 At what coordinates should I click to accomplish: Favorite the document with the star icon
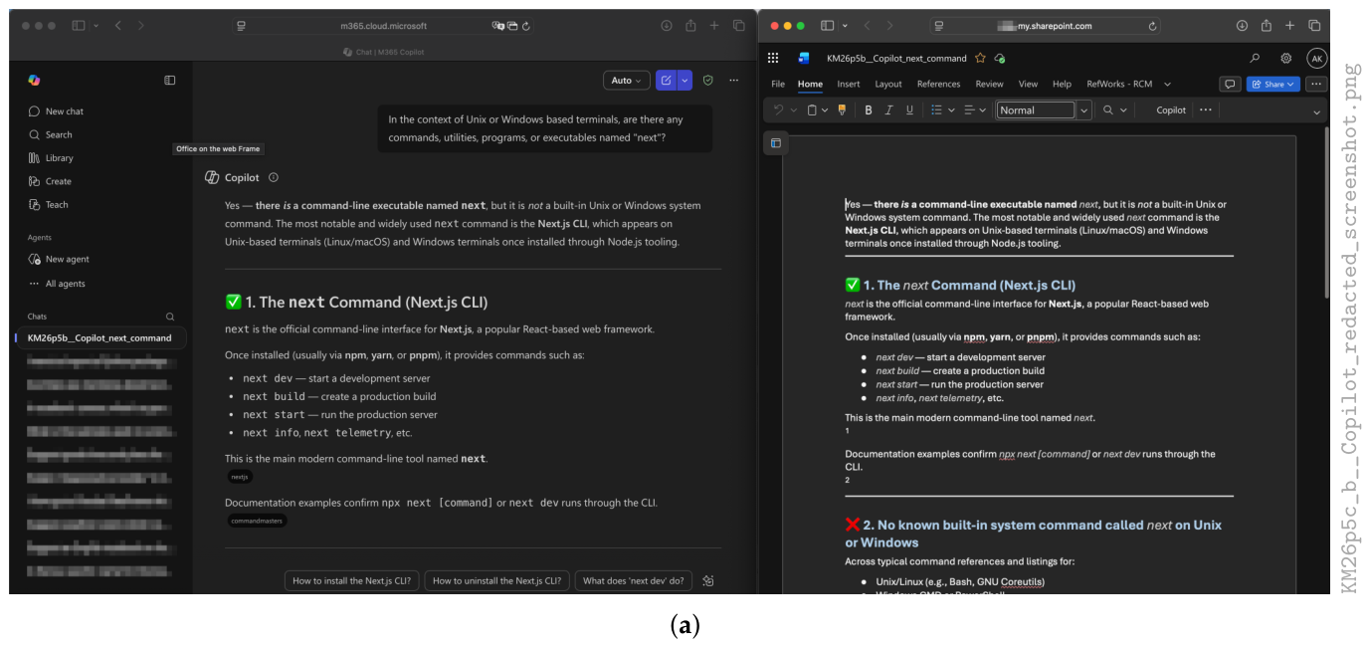[980, 58]
